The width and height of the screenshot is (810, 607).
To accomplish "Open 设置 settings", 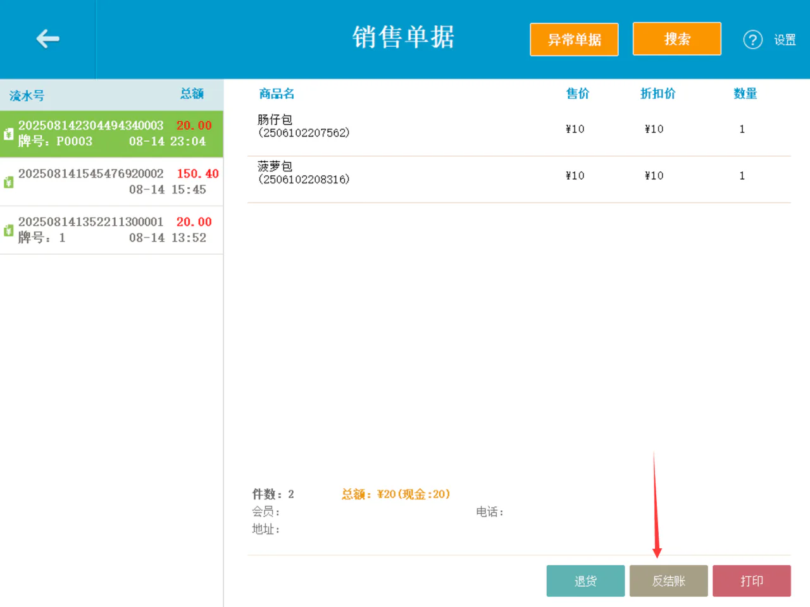I will pos(785,40).
